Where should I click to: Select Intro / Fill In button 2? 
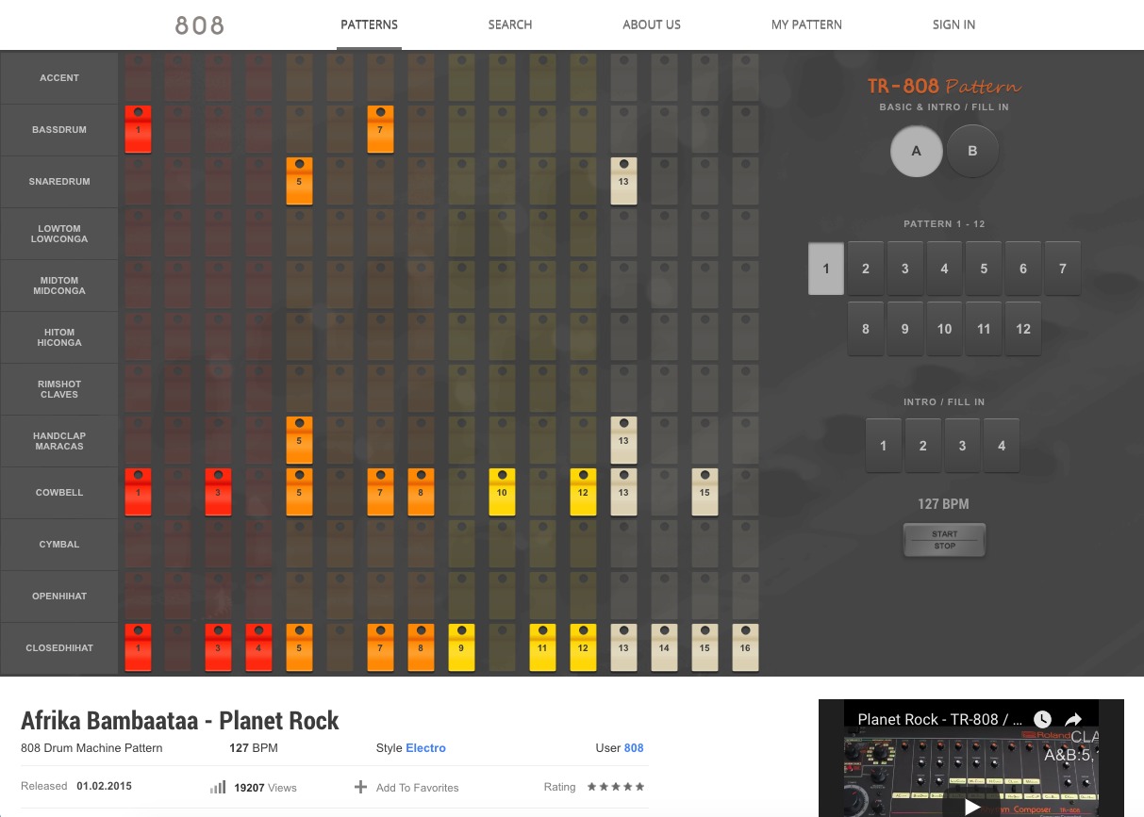pyautogui.click(x=923, y=446)
